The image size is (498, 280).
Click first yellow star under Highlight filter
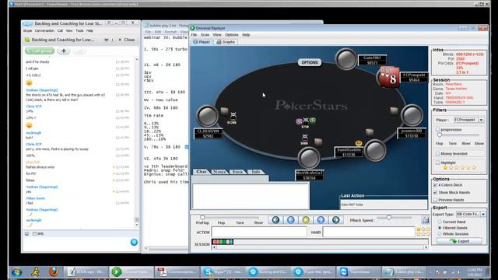tap(445, 167)
